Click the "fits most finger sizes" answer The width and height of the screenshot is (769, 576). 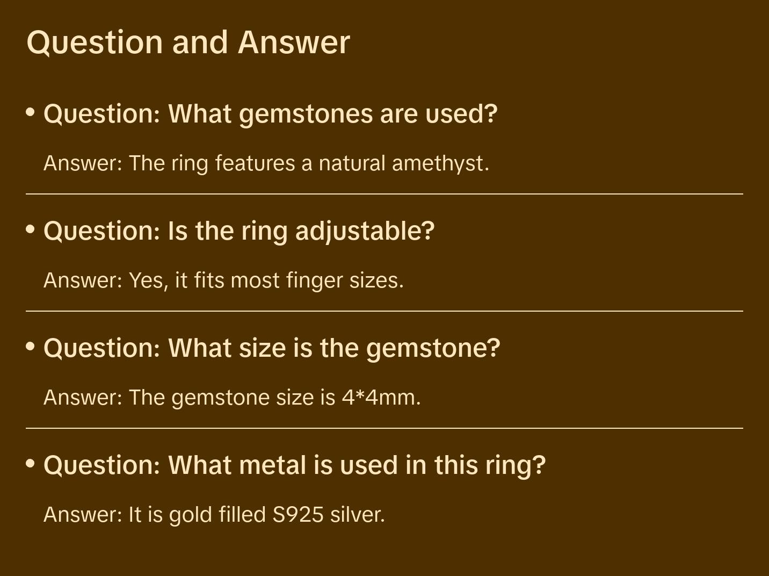click(x=223, y=280)
